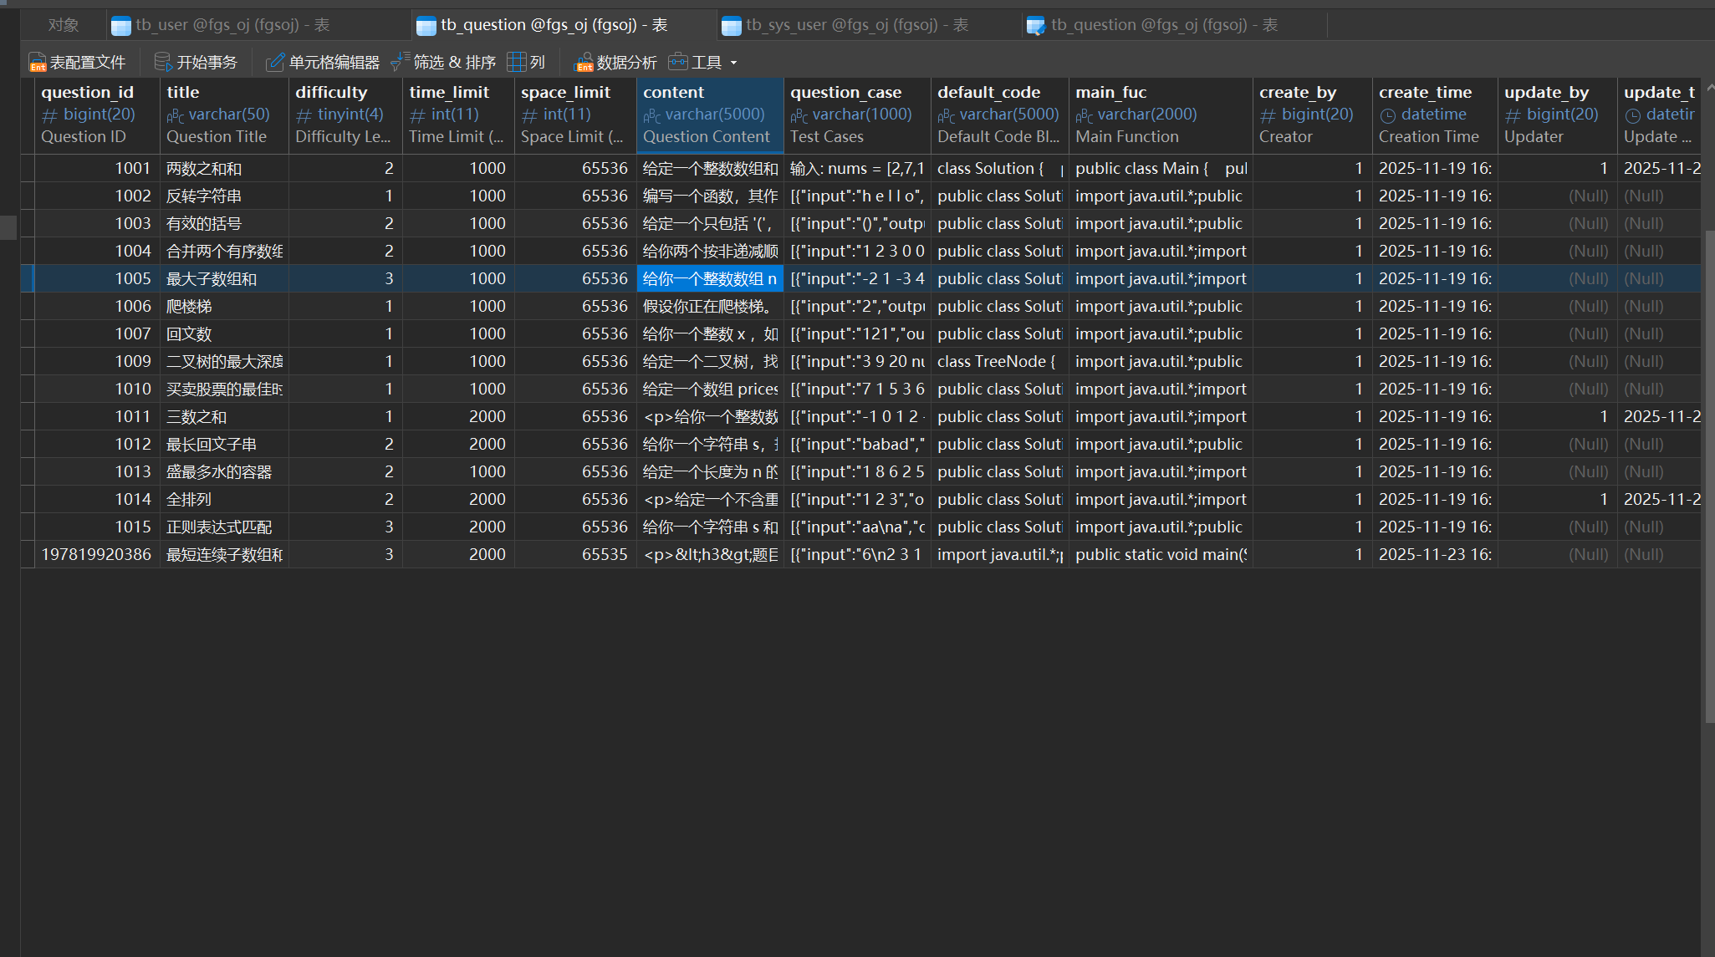Open the last tb_question tab on the right
The height and width of the screenshot is (957, 1715).
click(1163, 25)
